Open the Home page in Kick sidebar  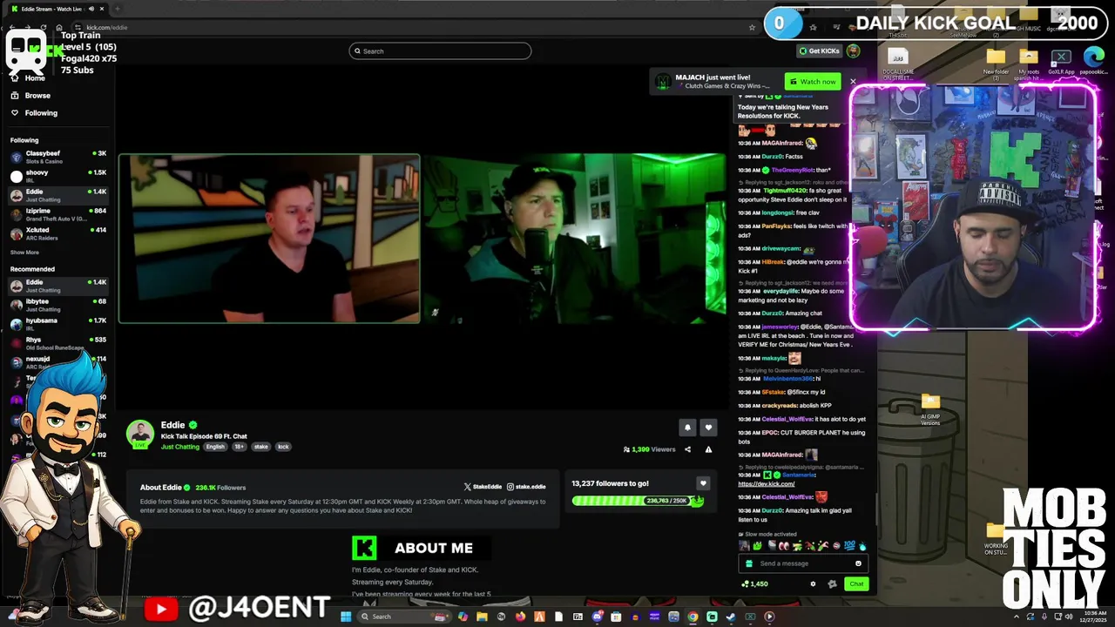[x=35, y=78]
